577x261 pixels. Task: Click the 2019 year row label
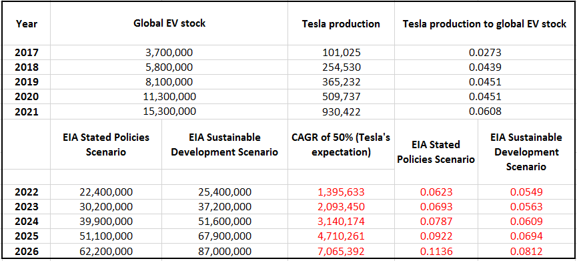point(26,82)
